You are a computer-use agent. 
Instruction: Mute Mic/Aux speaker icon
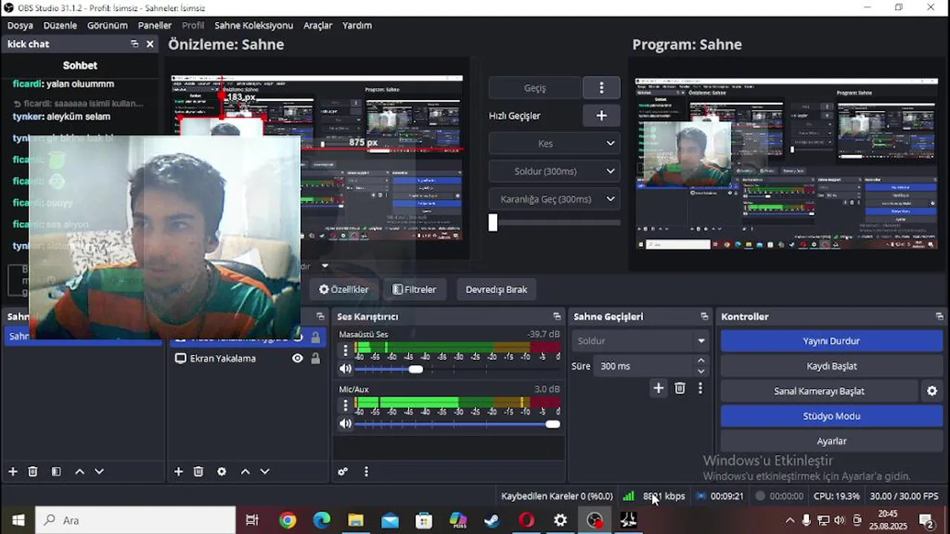click(345, 423)
